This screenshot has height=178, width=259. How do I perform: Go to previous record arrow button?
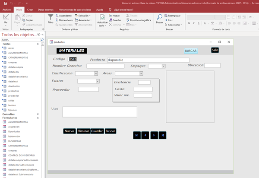tap(145, 135)
